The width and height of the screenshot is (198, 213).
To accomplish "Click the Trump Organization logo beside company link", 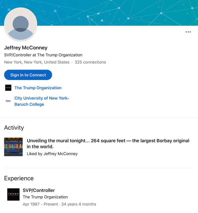I will point(8,88).
